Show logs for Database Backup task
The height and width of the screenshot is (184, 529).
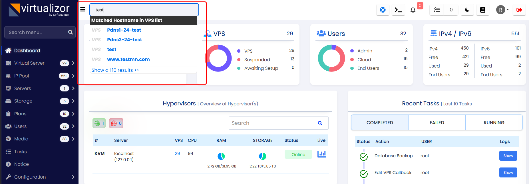508,156
